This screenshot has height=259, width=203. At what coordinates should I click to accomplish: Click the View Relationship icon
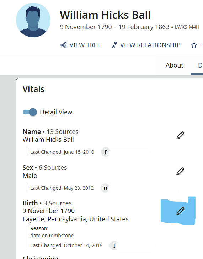point(114,45)
